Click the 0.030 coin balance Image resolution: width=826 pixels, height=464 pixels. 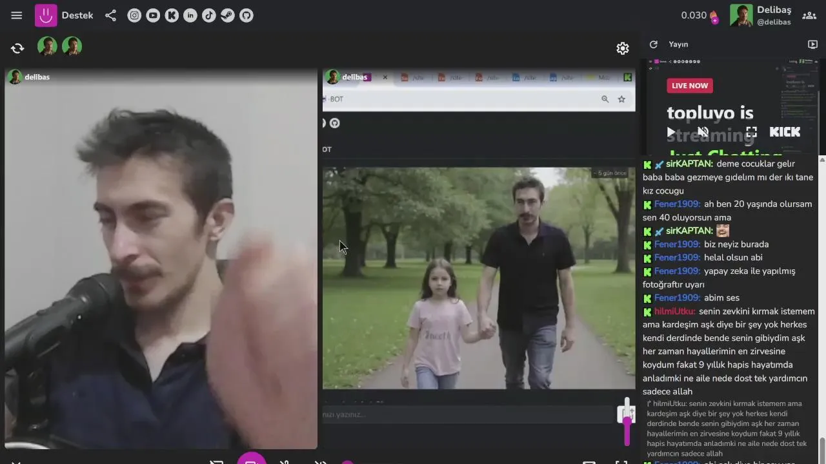pos(700,15)
